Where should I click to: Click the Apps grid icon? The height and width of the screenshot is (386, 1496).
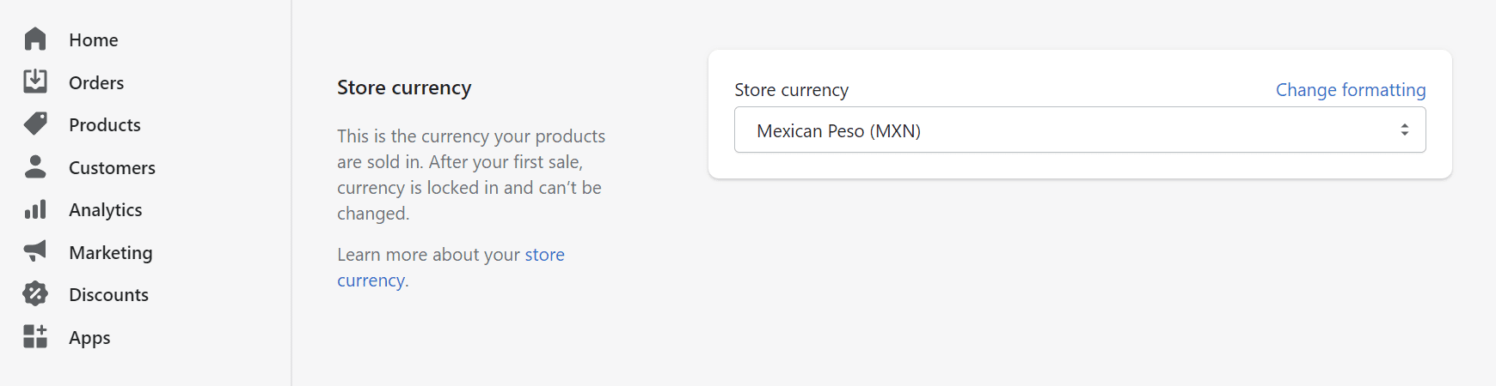click(x=35, y=336)
